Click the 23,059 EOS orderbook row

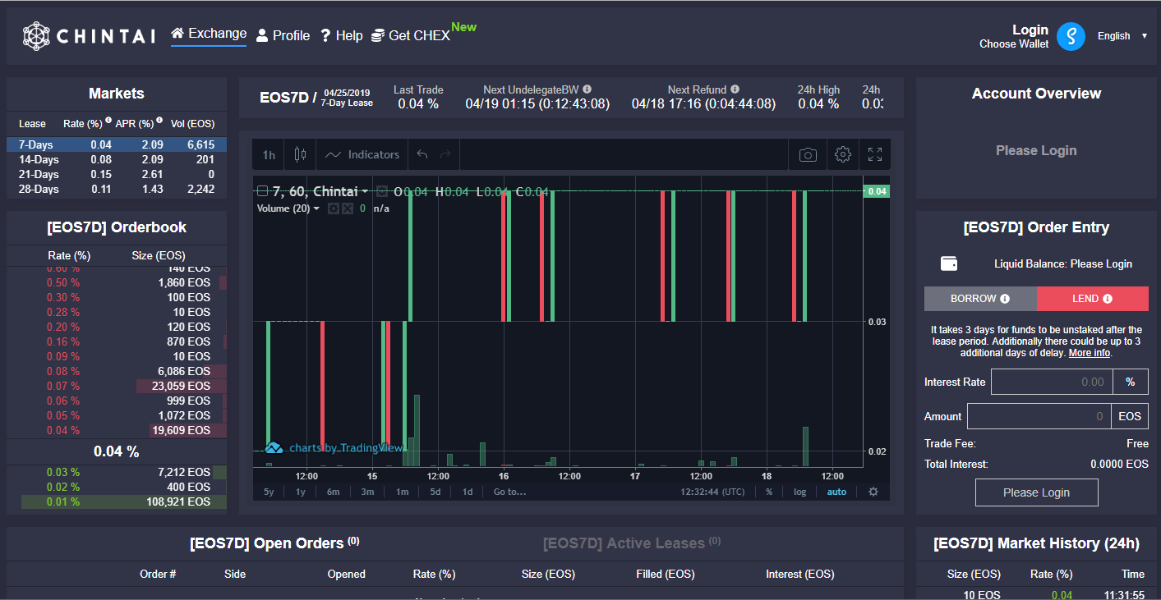(117, 386)
